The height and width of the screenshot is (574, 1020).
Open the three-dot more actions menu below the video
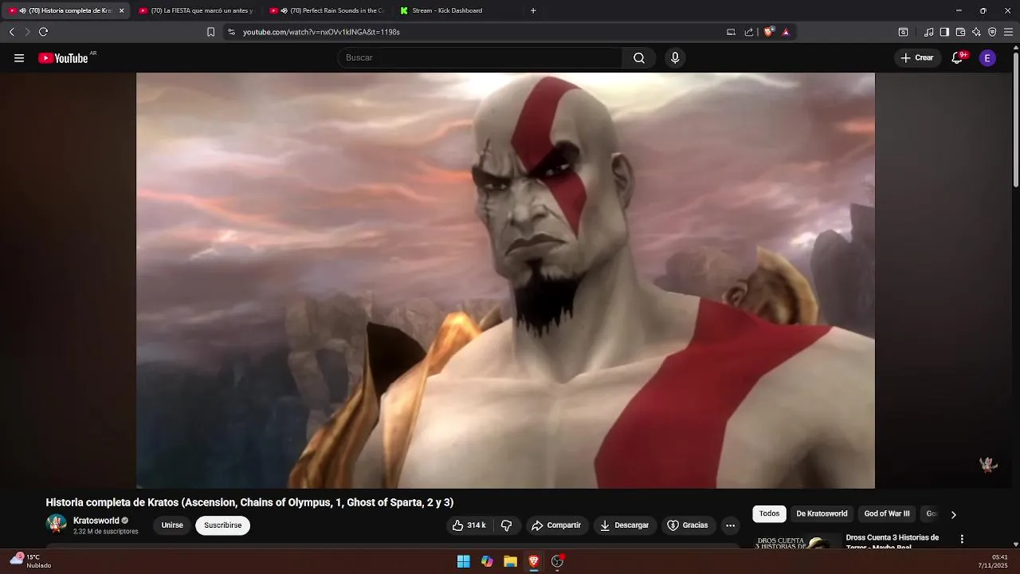[730, 525]
